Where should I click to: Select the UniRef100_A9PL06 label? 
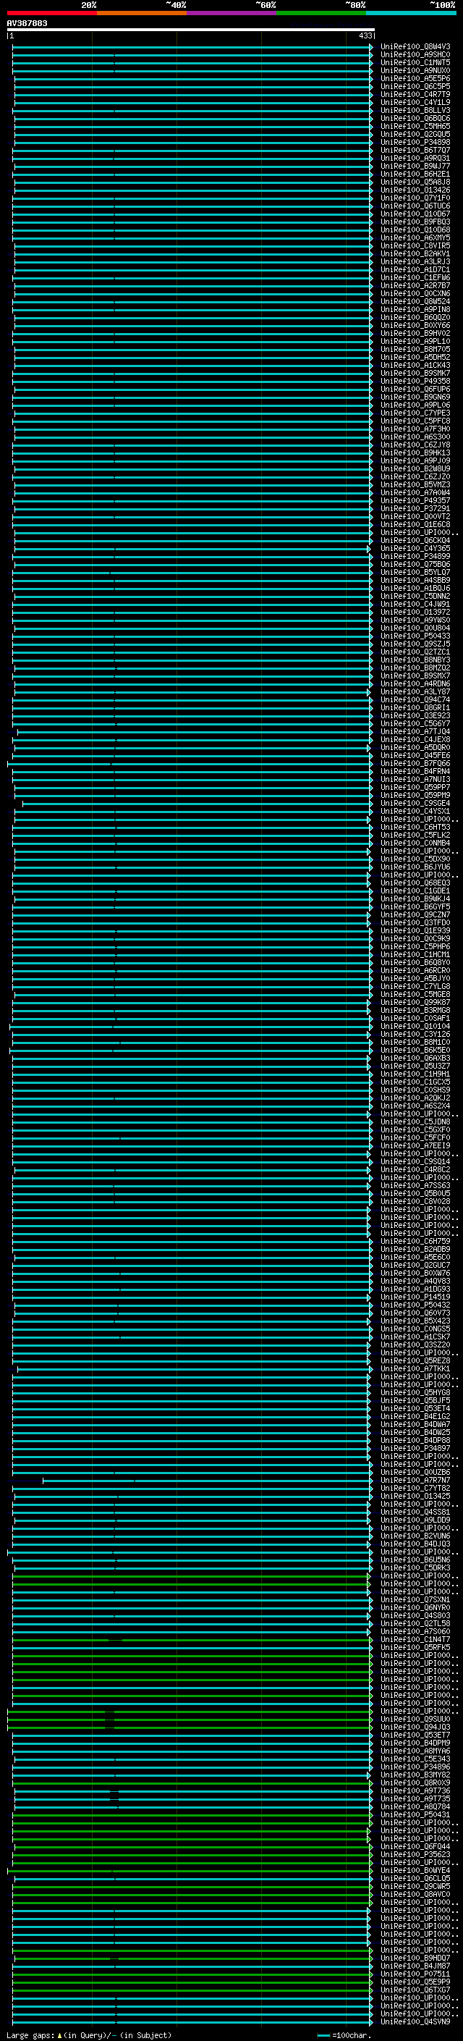[x=415, y=405]
